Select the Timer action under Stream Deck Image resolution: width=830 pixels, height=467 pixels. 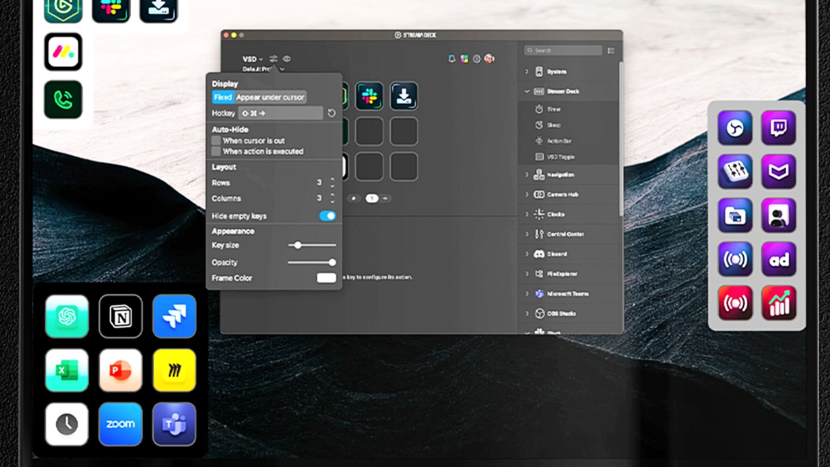tap(558, 109)
